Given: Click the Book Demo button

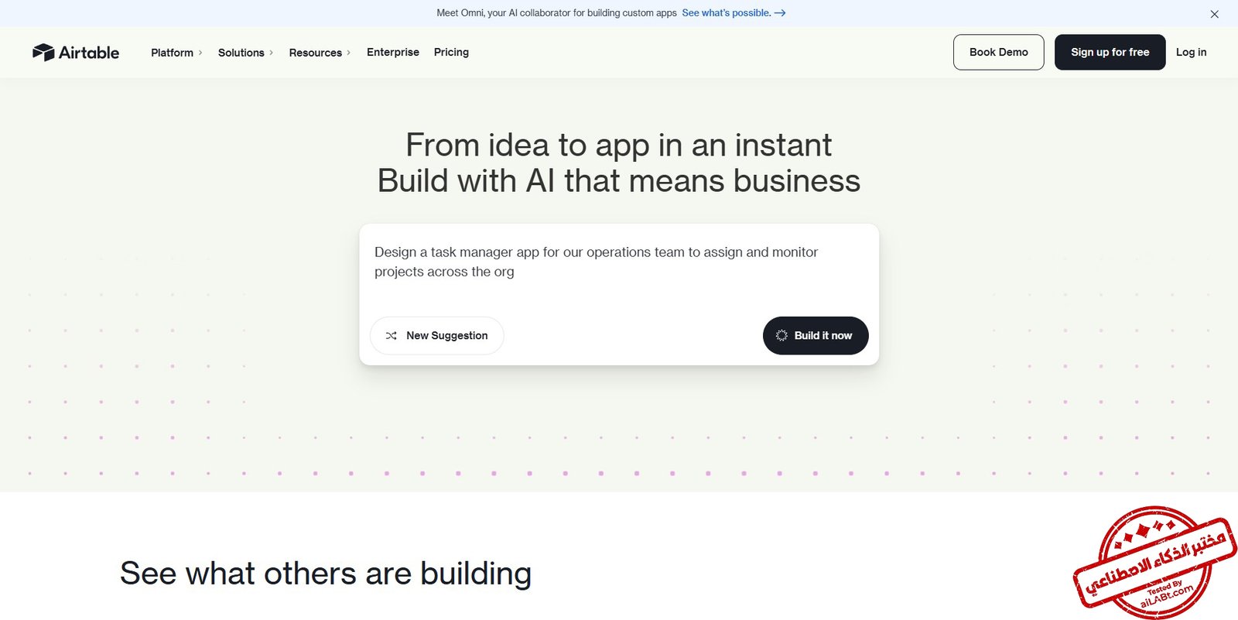Looking at the screenshot, I should coord(998,52).
